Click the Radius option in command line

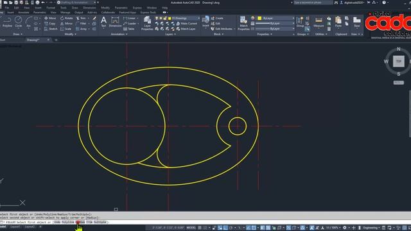coord(80,222)
